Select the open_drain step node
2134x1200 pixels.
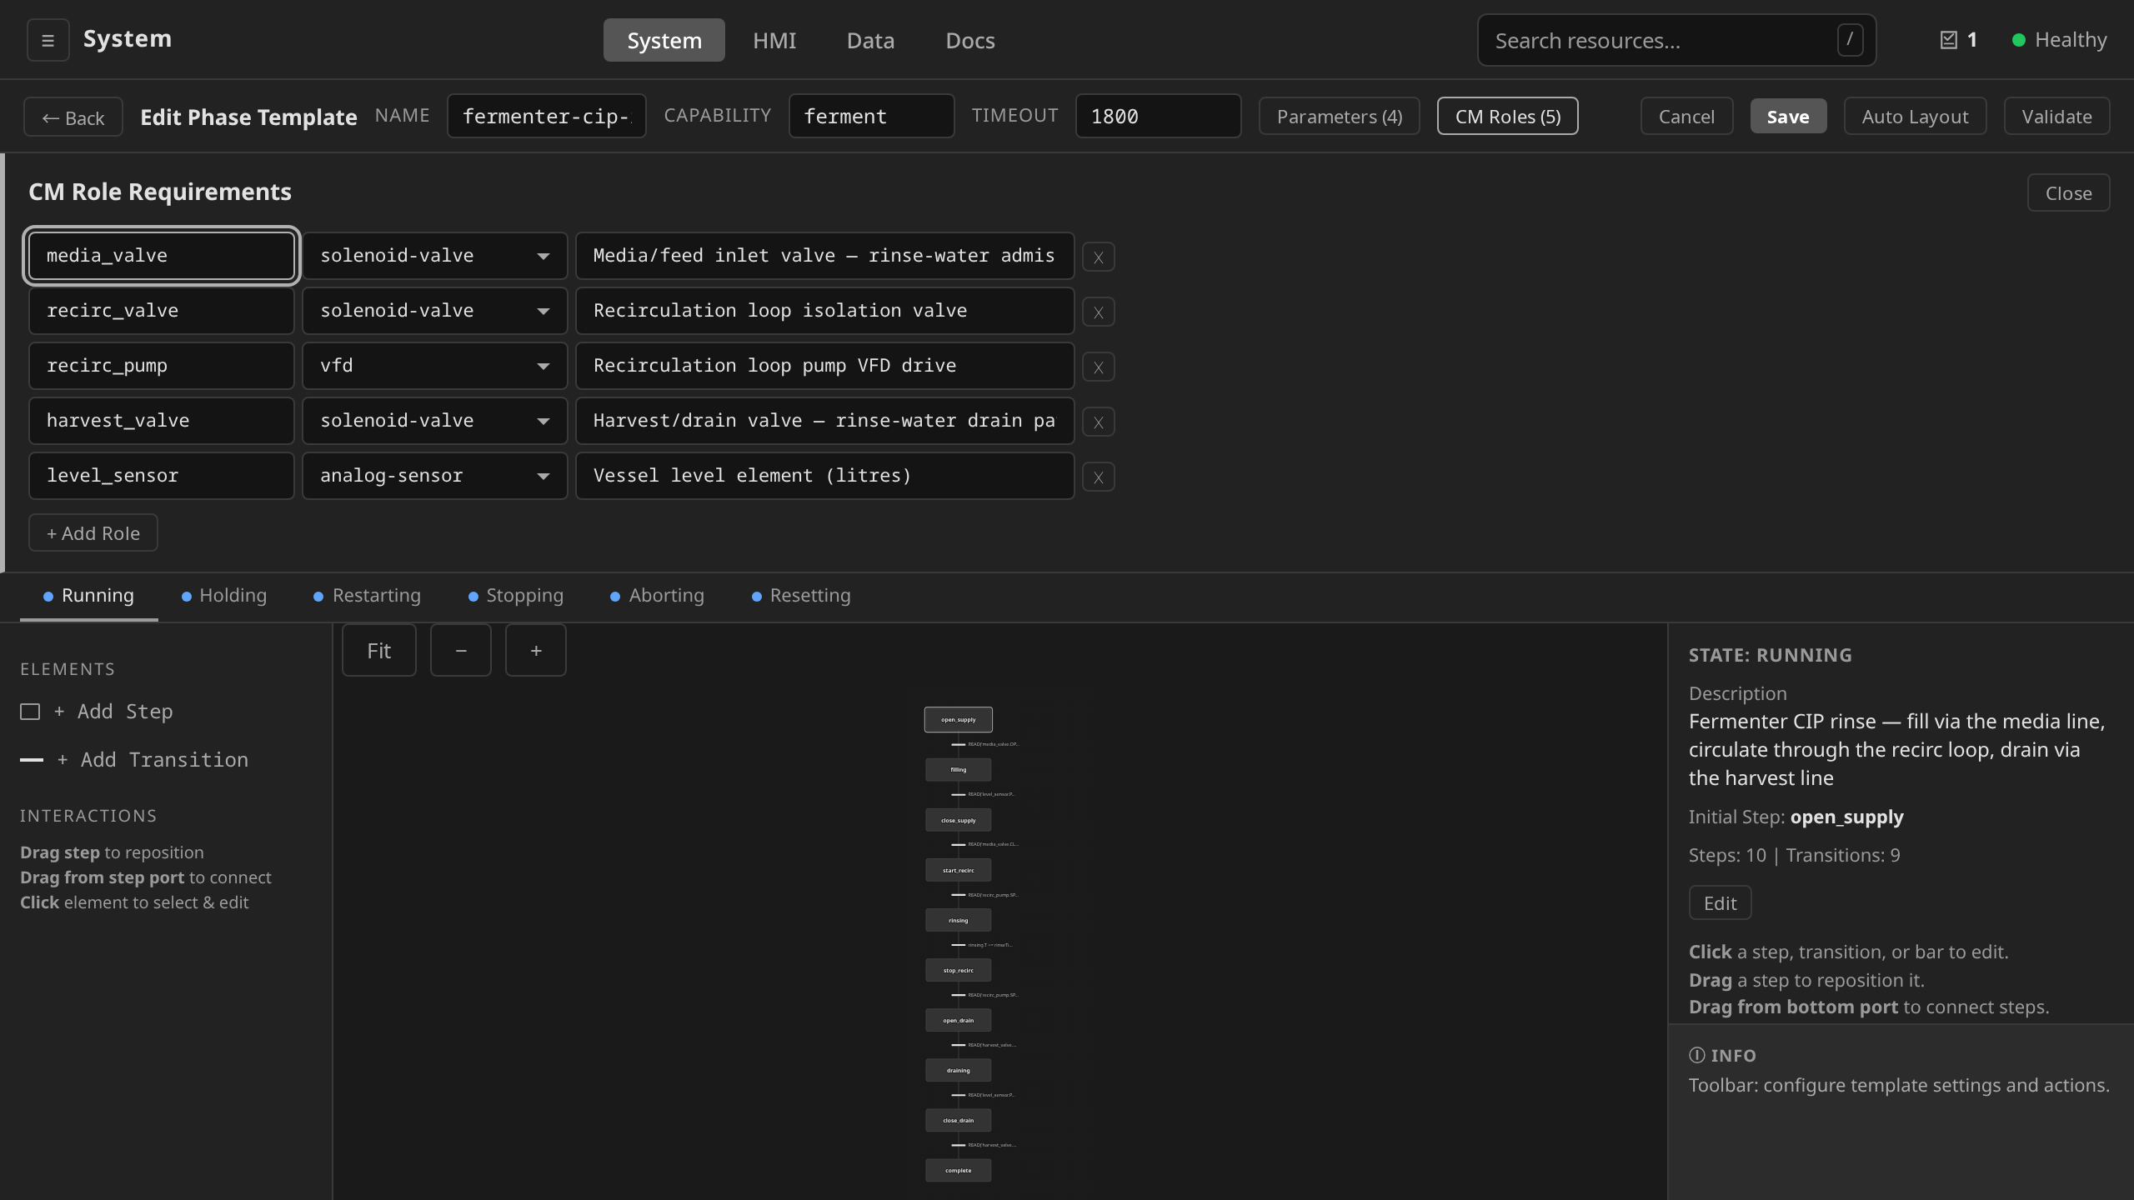959,1020
